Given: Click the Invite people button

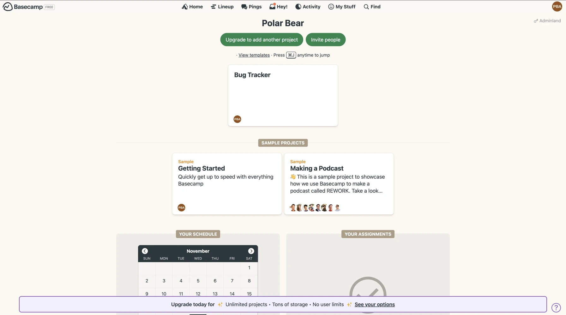Looking at the screenshot, I should pos(326,40).
